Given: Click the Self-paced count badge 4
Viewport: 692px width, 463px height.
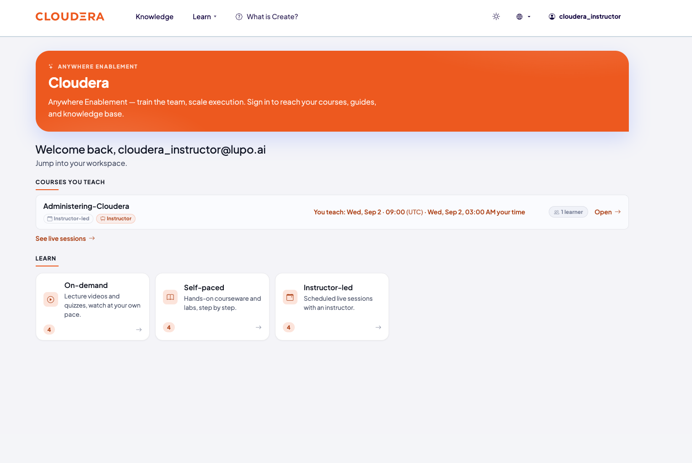Looking at the screenshot, I should [169, 327].
